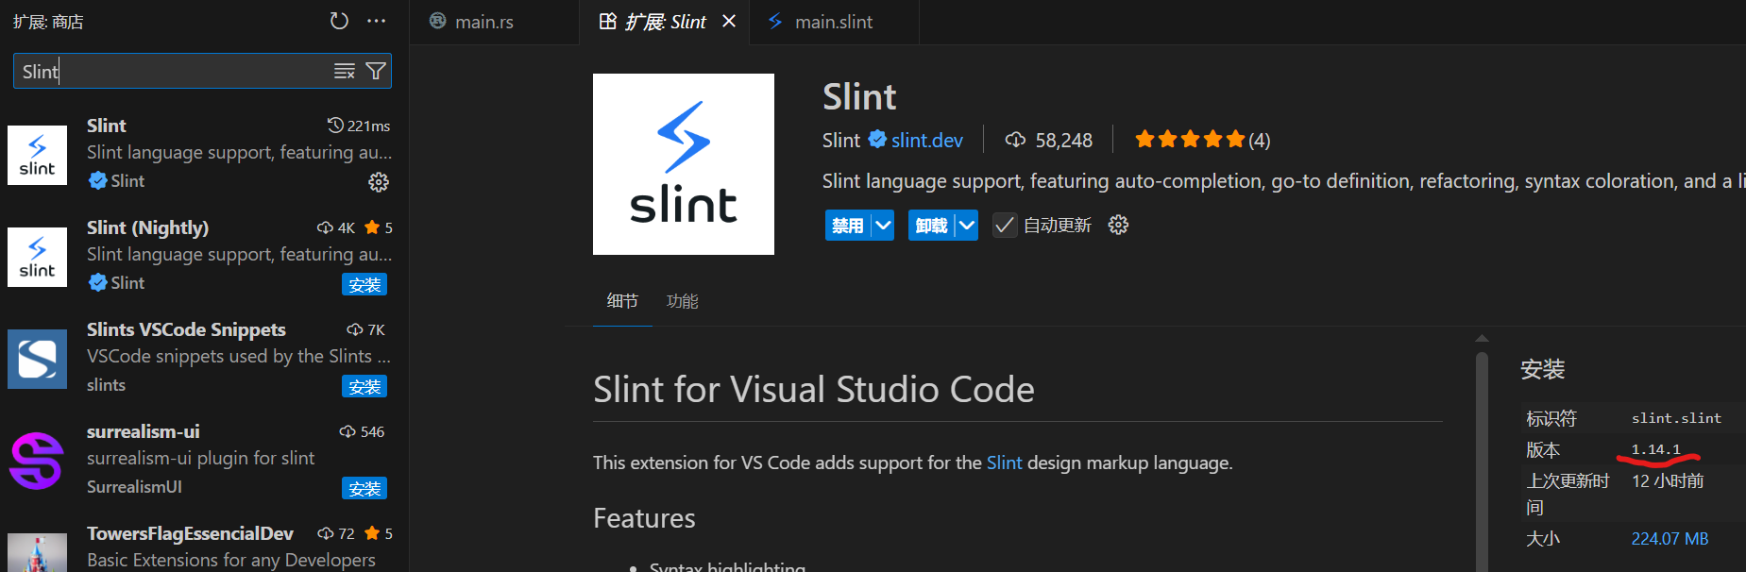
Task: Switch to the main.slint tab
Action: [x=834, y=22]
